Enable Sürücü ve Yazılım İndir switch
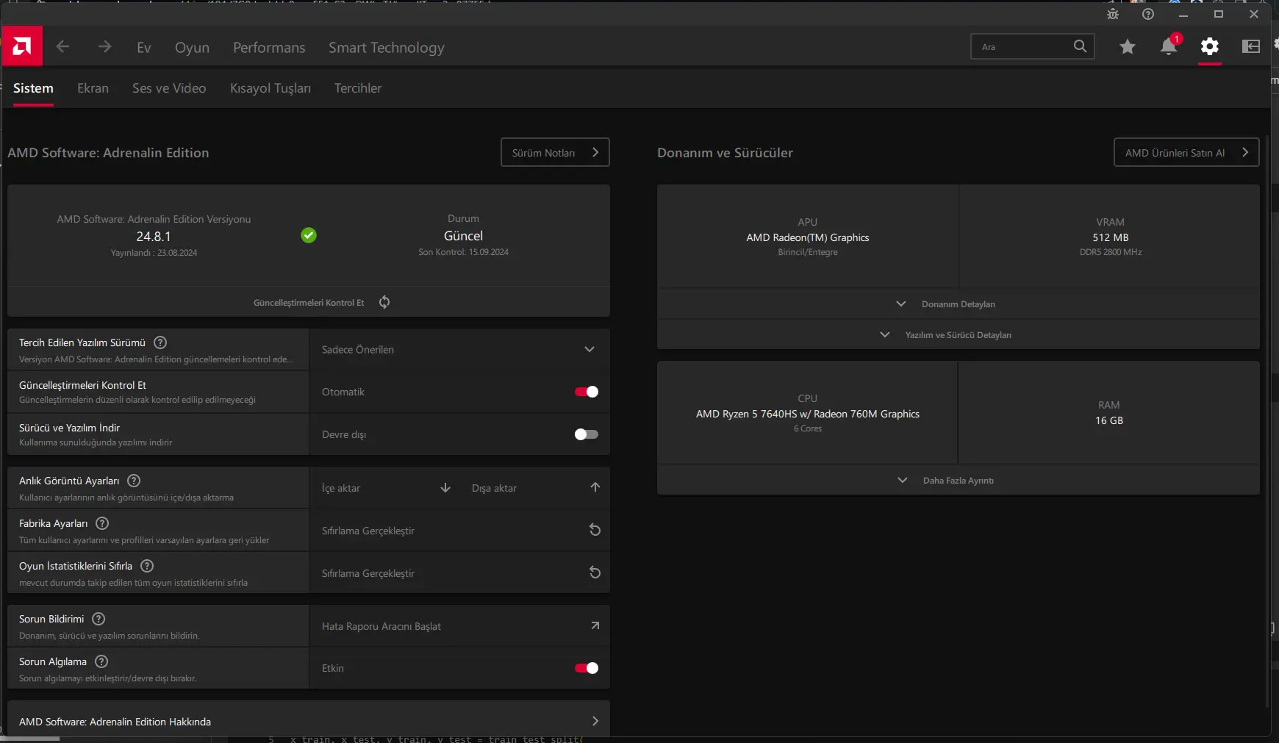This screenshot has width=1279, height=743. [x=587, y=434]
